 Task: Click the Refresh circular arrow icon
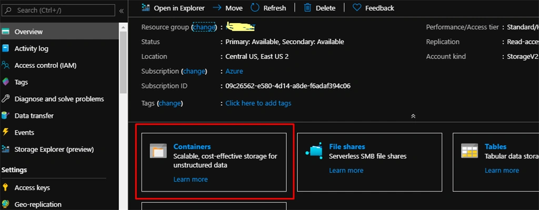tap(255, 7)
